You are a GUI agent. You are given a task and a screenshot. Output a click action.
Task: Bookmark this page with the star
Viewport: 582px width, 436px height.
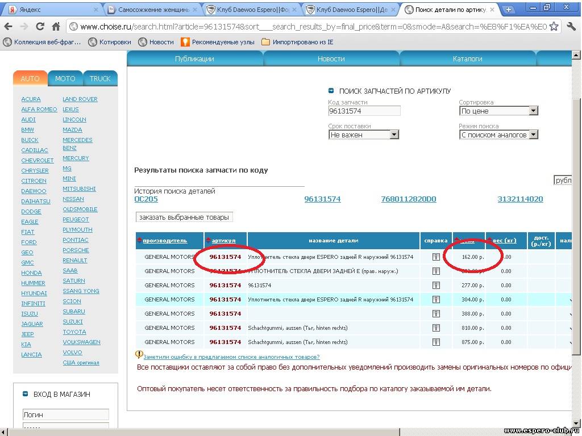click(x=554, y=26)
